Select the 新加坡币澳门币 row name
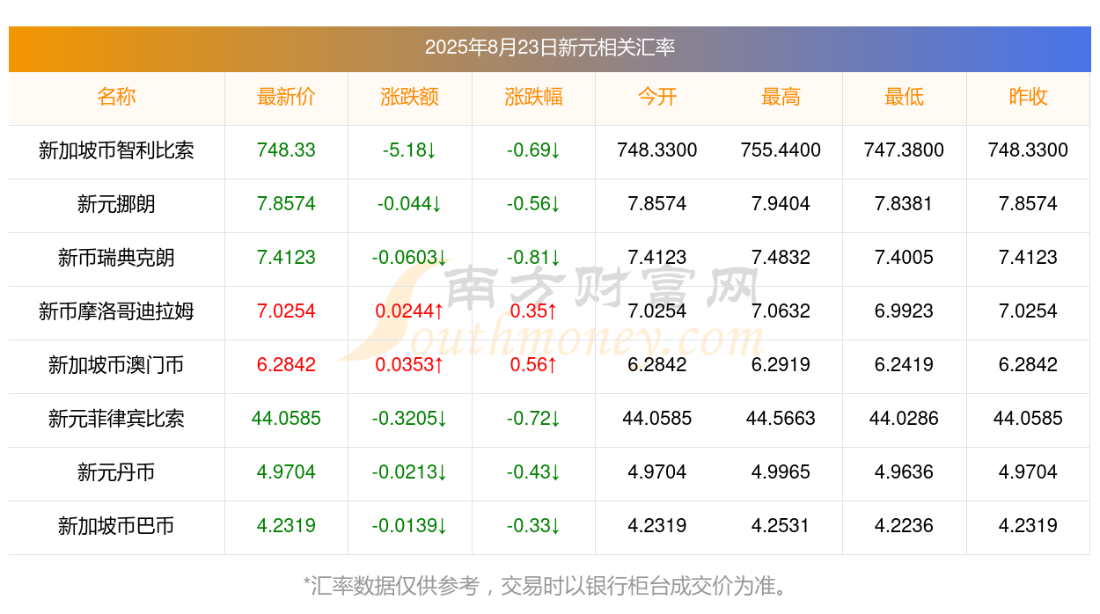This screenshot has width=1100, height=614. click(x=116, y=365)
